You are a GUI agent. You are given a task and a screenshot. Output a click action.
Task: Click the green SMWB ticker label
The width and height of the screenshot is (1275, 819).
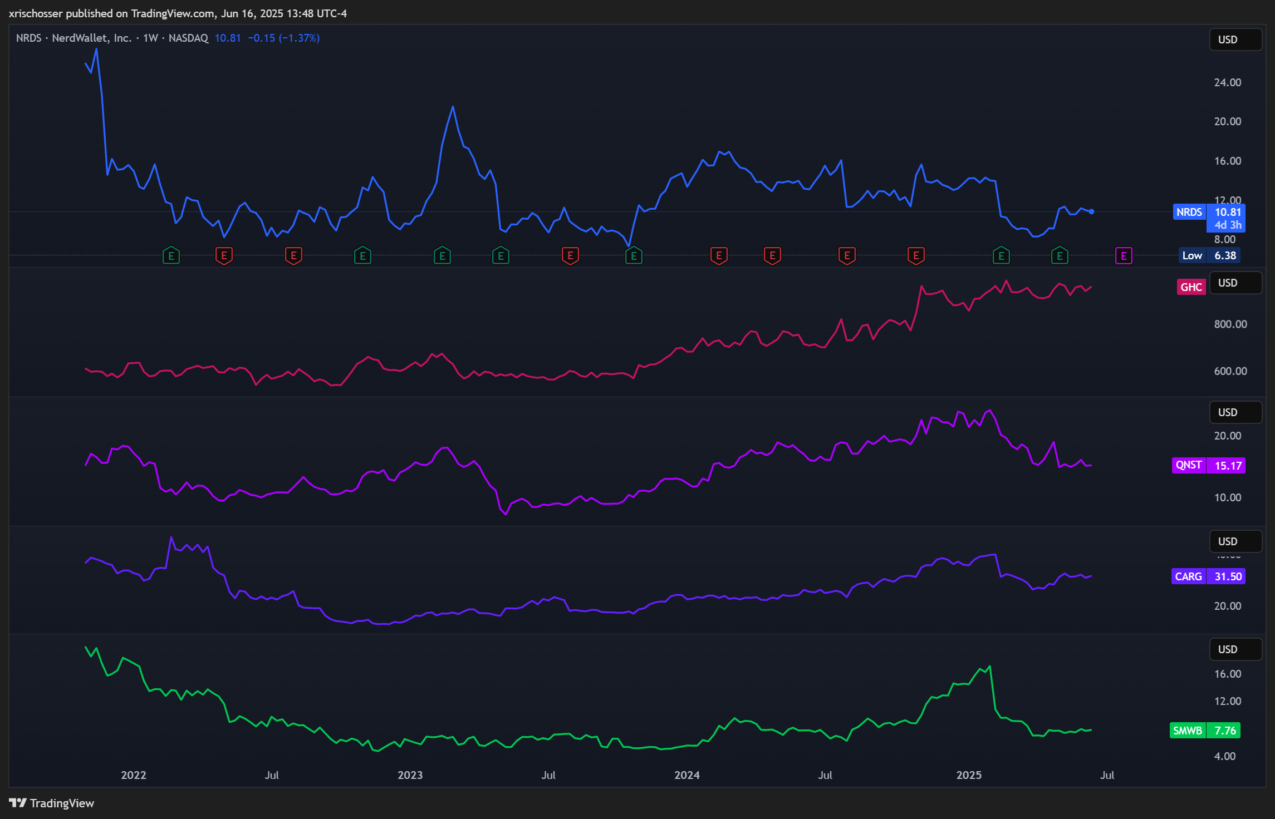[x=1188, y=731]
